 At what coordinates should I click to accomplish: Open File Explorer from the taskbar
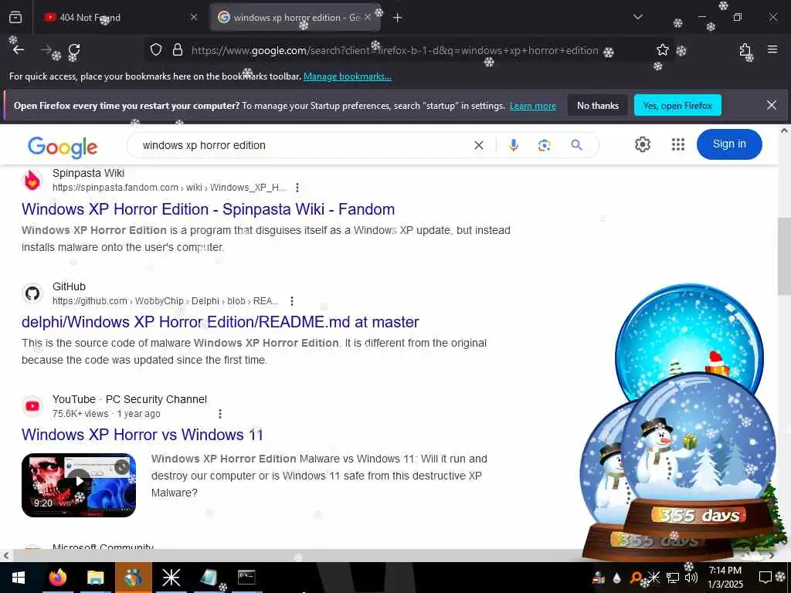coord(95,578)
